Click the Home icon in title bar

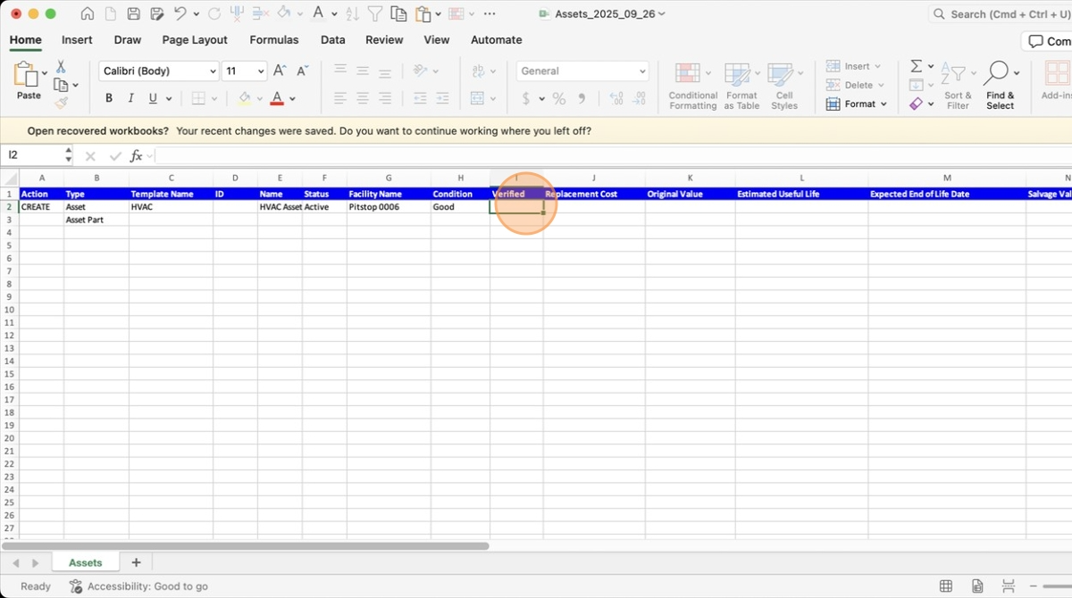pyautogui.click(x=87, y=14)
